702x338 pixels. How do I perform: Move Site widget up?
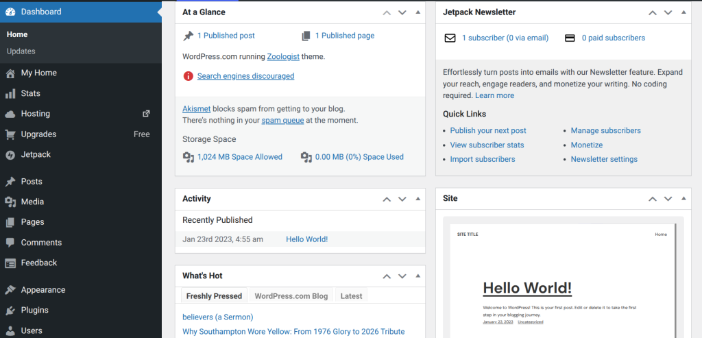(x=653, y=199)
